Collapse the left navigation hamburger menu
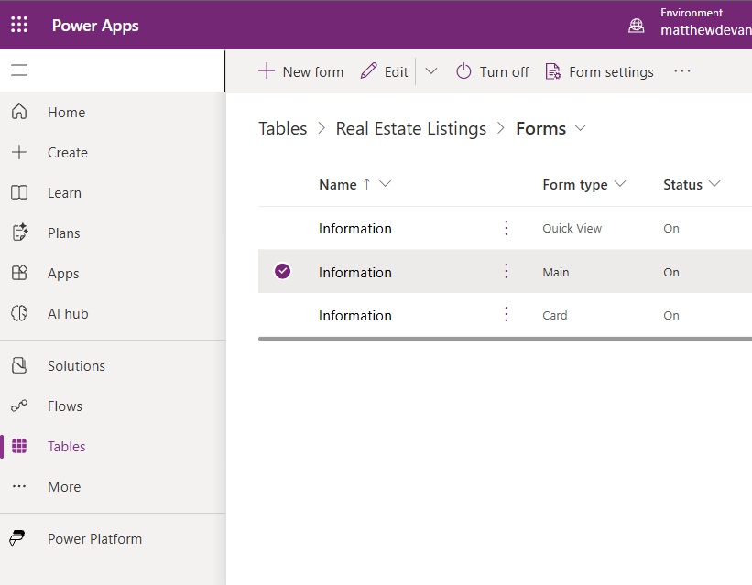Viewport: 752px width, 585px height. tap(19, 70)
